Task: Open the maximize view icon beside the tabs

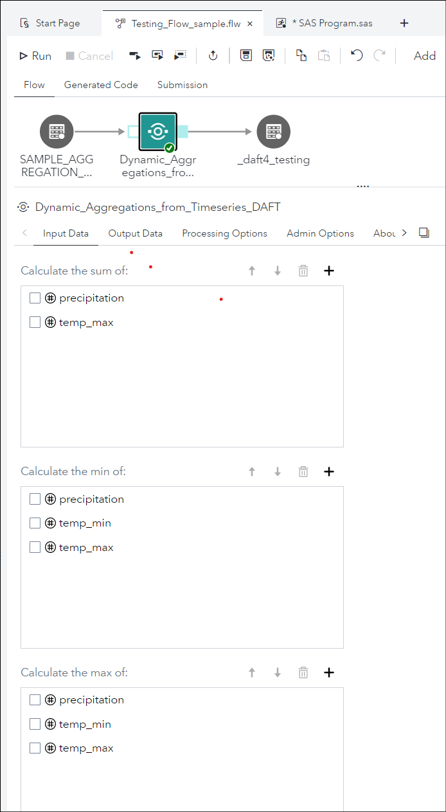Action: pyautogui.click(x=424, y=233)
